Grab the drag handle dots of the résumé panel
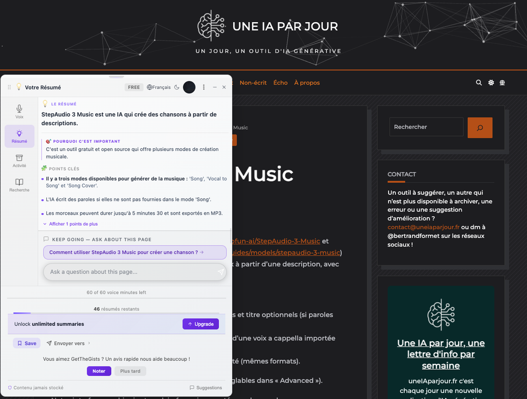527x399 pixels. click(9, 88)
